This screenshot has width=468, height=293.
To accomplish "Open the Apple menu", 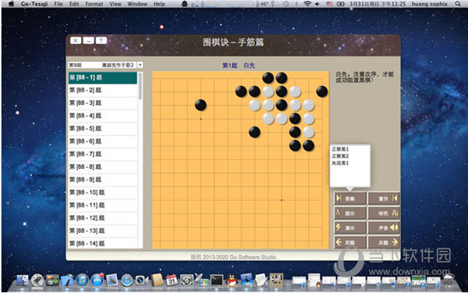I will click(12, 4).
